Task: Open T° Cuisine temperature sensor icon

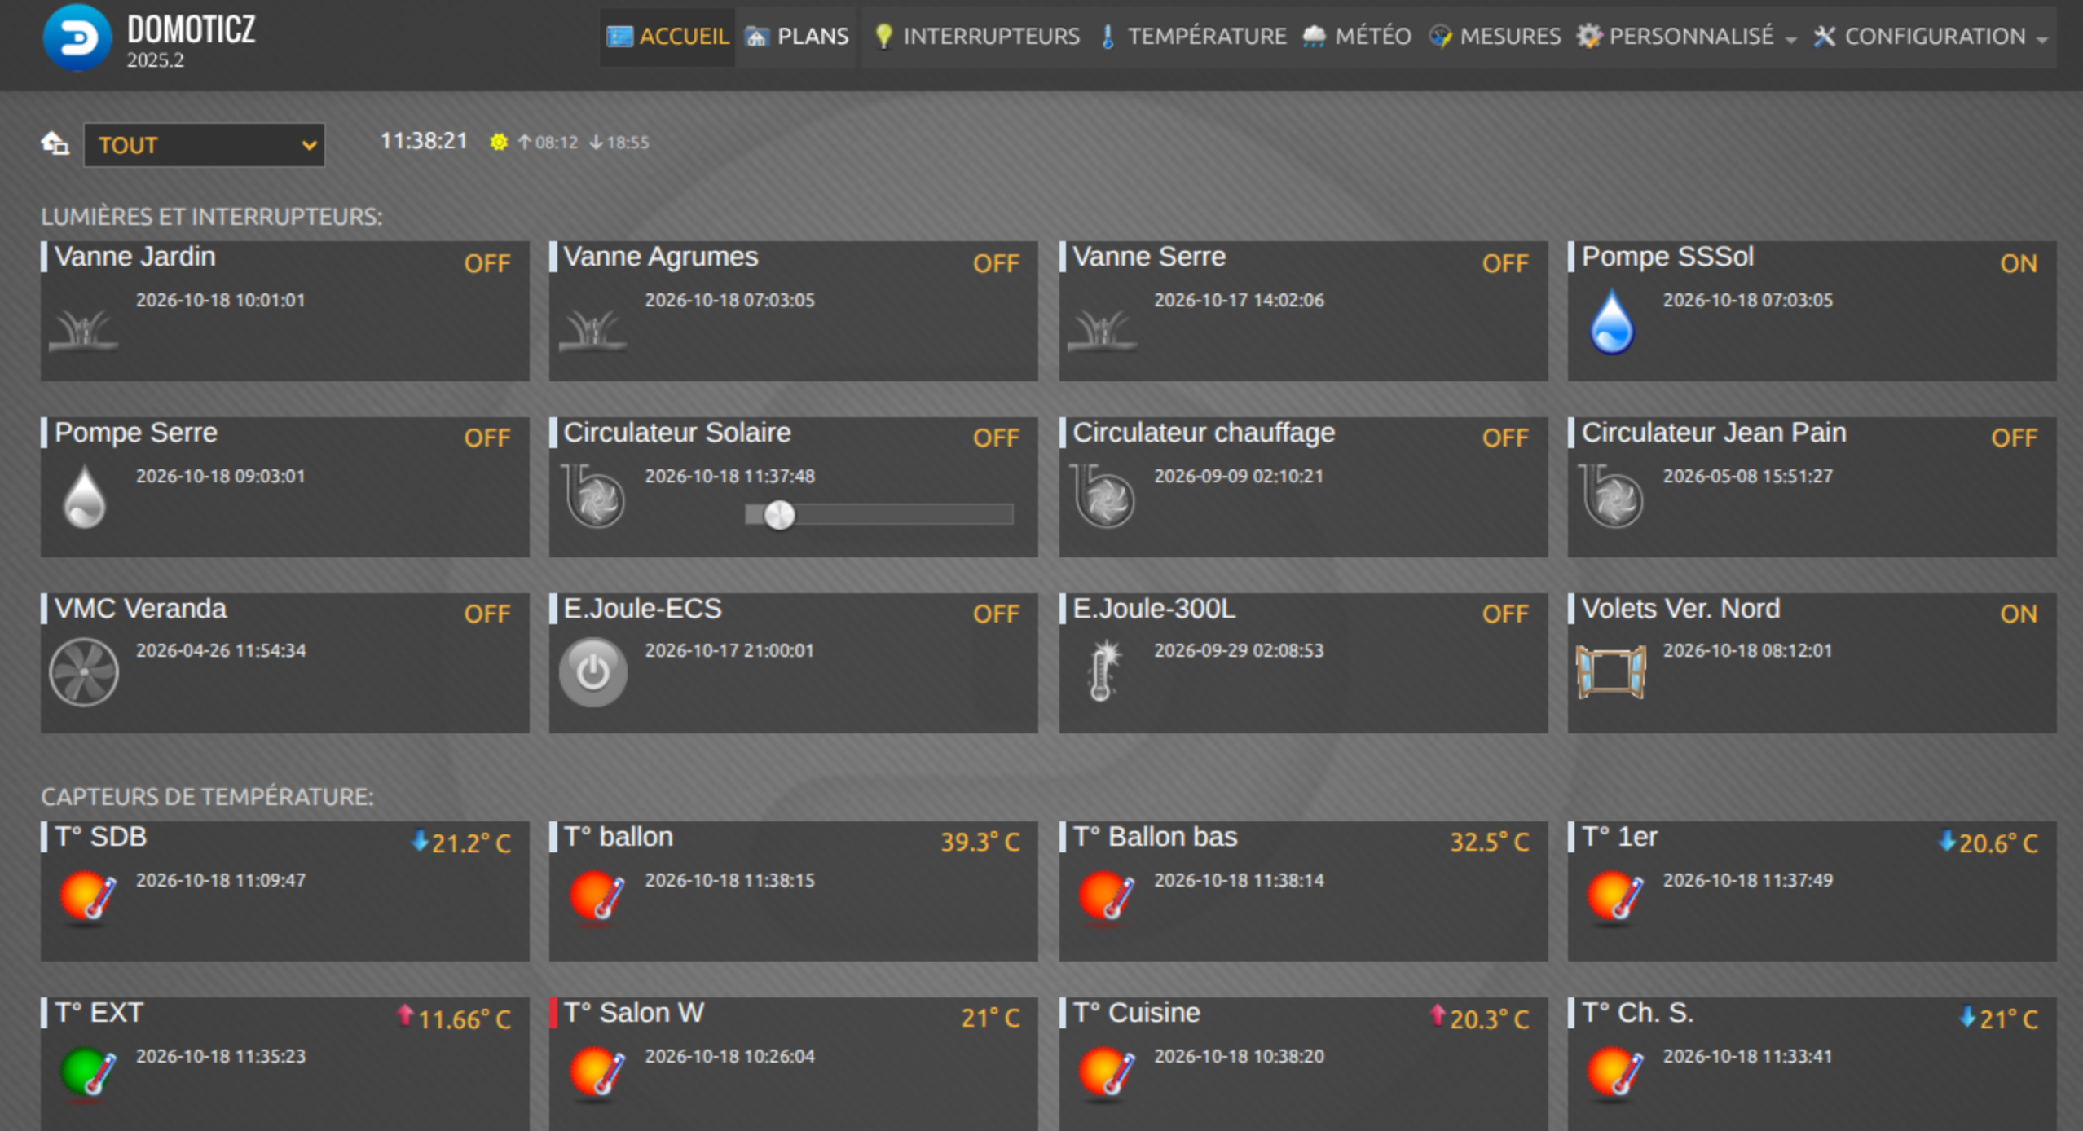Action: 1106,1073
